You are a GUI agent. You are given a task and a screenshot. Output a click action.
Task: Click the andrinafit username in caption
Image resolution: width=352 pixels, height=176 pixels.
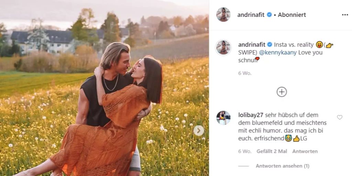coord(252,45)
